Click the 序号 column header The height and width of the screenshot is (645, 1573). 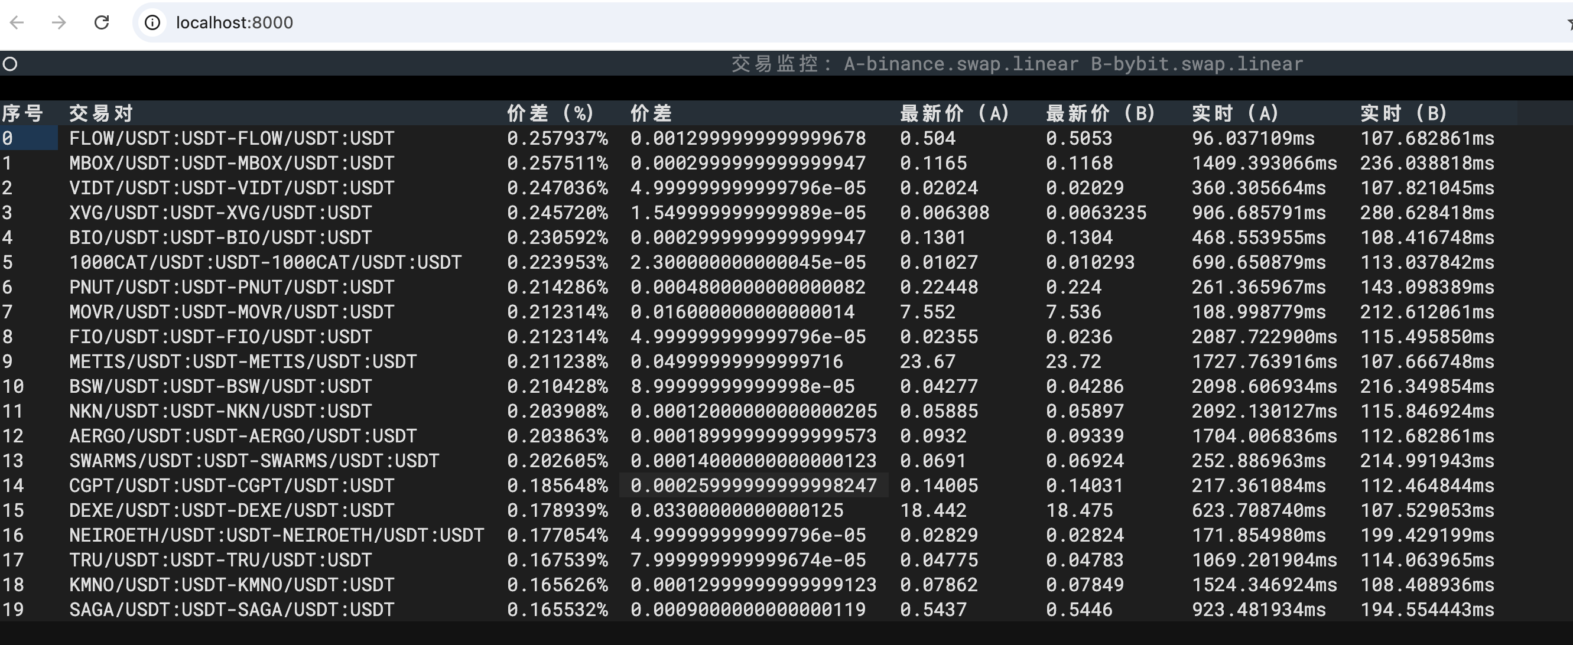coord(22,113)
